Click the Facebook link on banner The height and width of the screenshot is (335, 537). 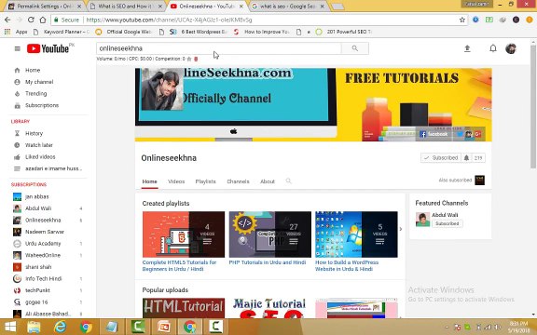pyautogui.click(x=434, y=134)
